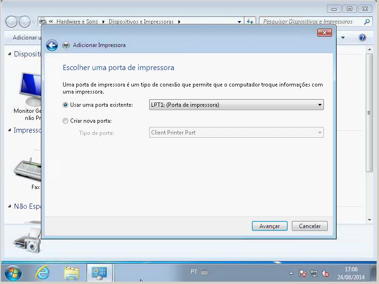Screen dimensions: 379x284
Task: Click the volume speaker tray icon
Action: [x=325, y=273]
